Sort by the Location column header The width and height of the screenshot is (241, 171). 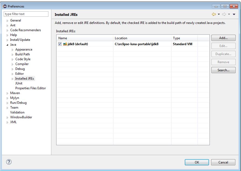tap(142, 38)
